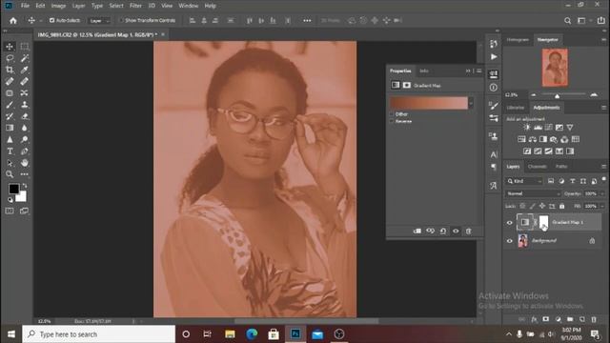Select the Horizontal Type tool
This screenshot has width=610, height=343.
pyautogui.click(x=10, y=151)
